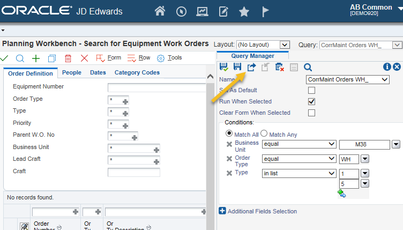Open the Query Manager info icon
The width and height of the screenshot is (403, 230).
(387, 67)
